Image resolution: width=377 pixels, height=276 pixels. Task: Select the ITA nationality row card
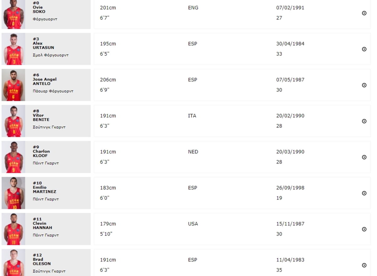click(232, 121)
